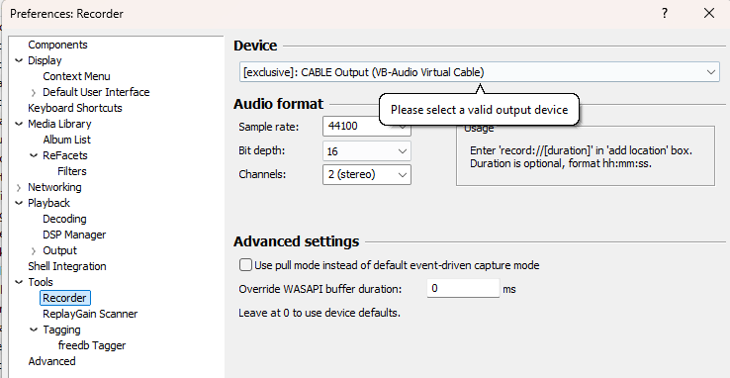Select the Media Library page
Screen dimensions: 730x378
click(x=59, y=124)
